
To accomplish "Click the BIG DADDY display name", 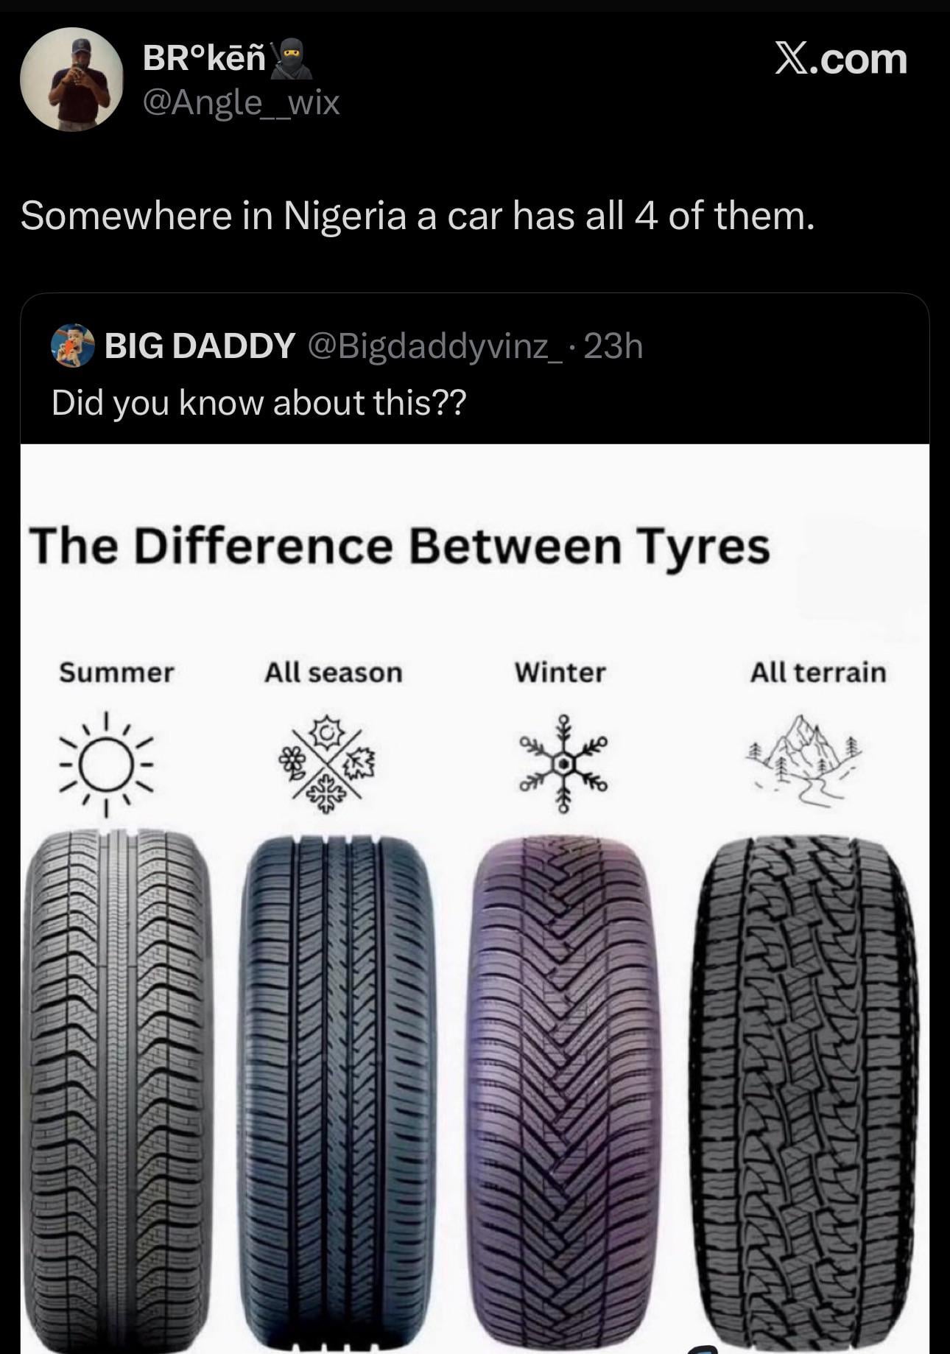I will pos(200,345).
